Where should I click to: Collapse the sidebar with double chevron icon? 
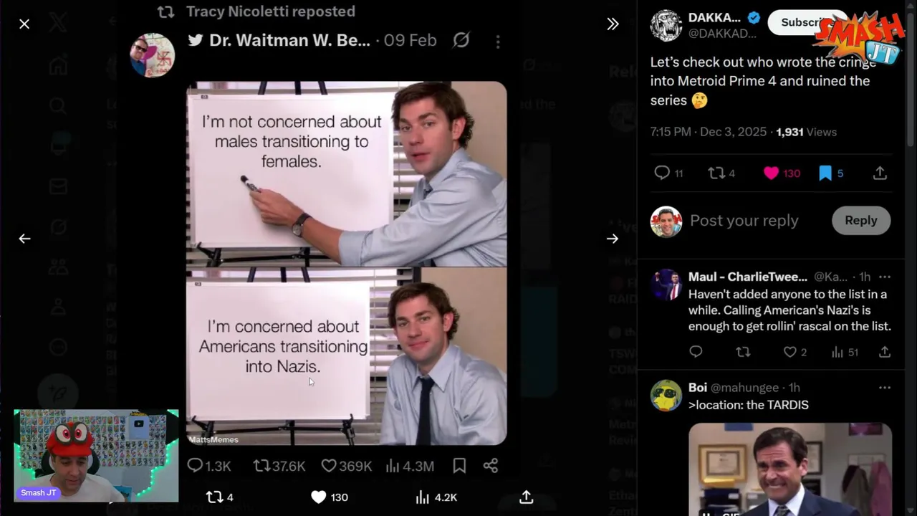tap(613, 24)
